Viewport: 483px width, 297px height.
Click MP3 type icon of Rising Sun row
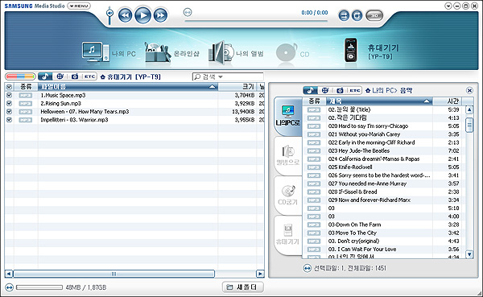coord(25,104)
